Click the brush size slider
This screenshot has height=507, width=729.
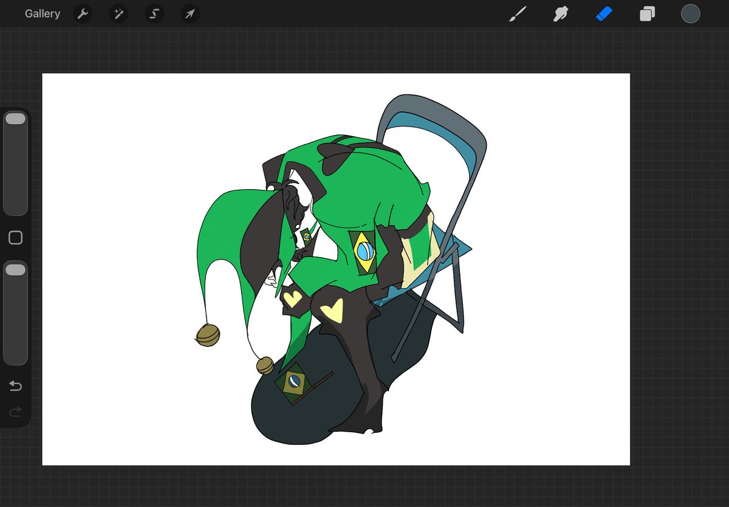15,163
